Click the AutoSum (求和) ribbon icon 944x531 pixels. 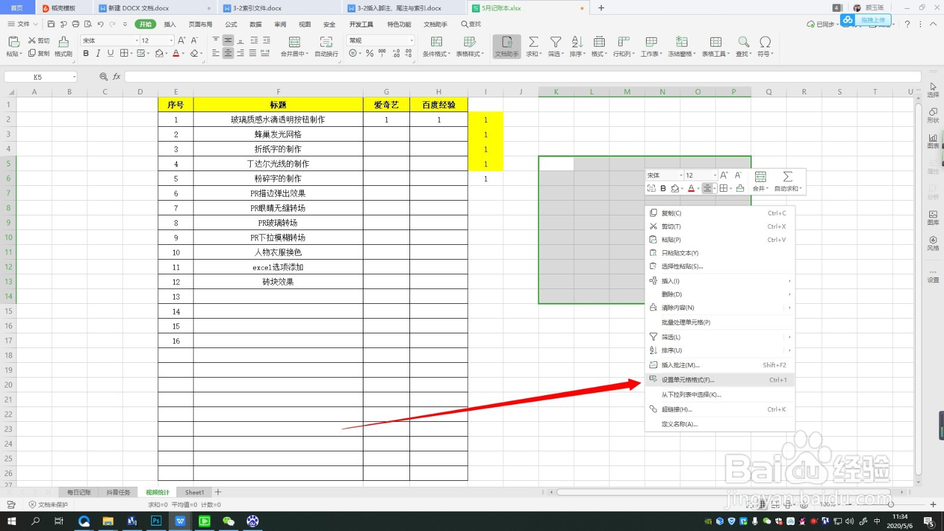coord(533,42)
